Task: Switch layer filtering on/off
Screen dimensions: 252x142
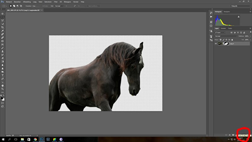Action: coord(250,32)
